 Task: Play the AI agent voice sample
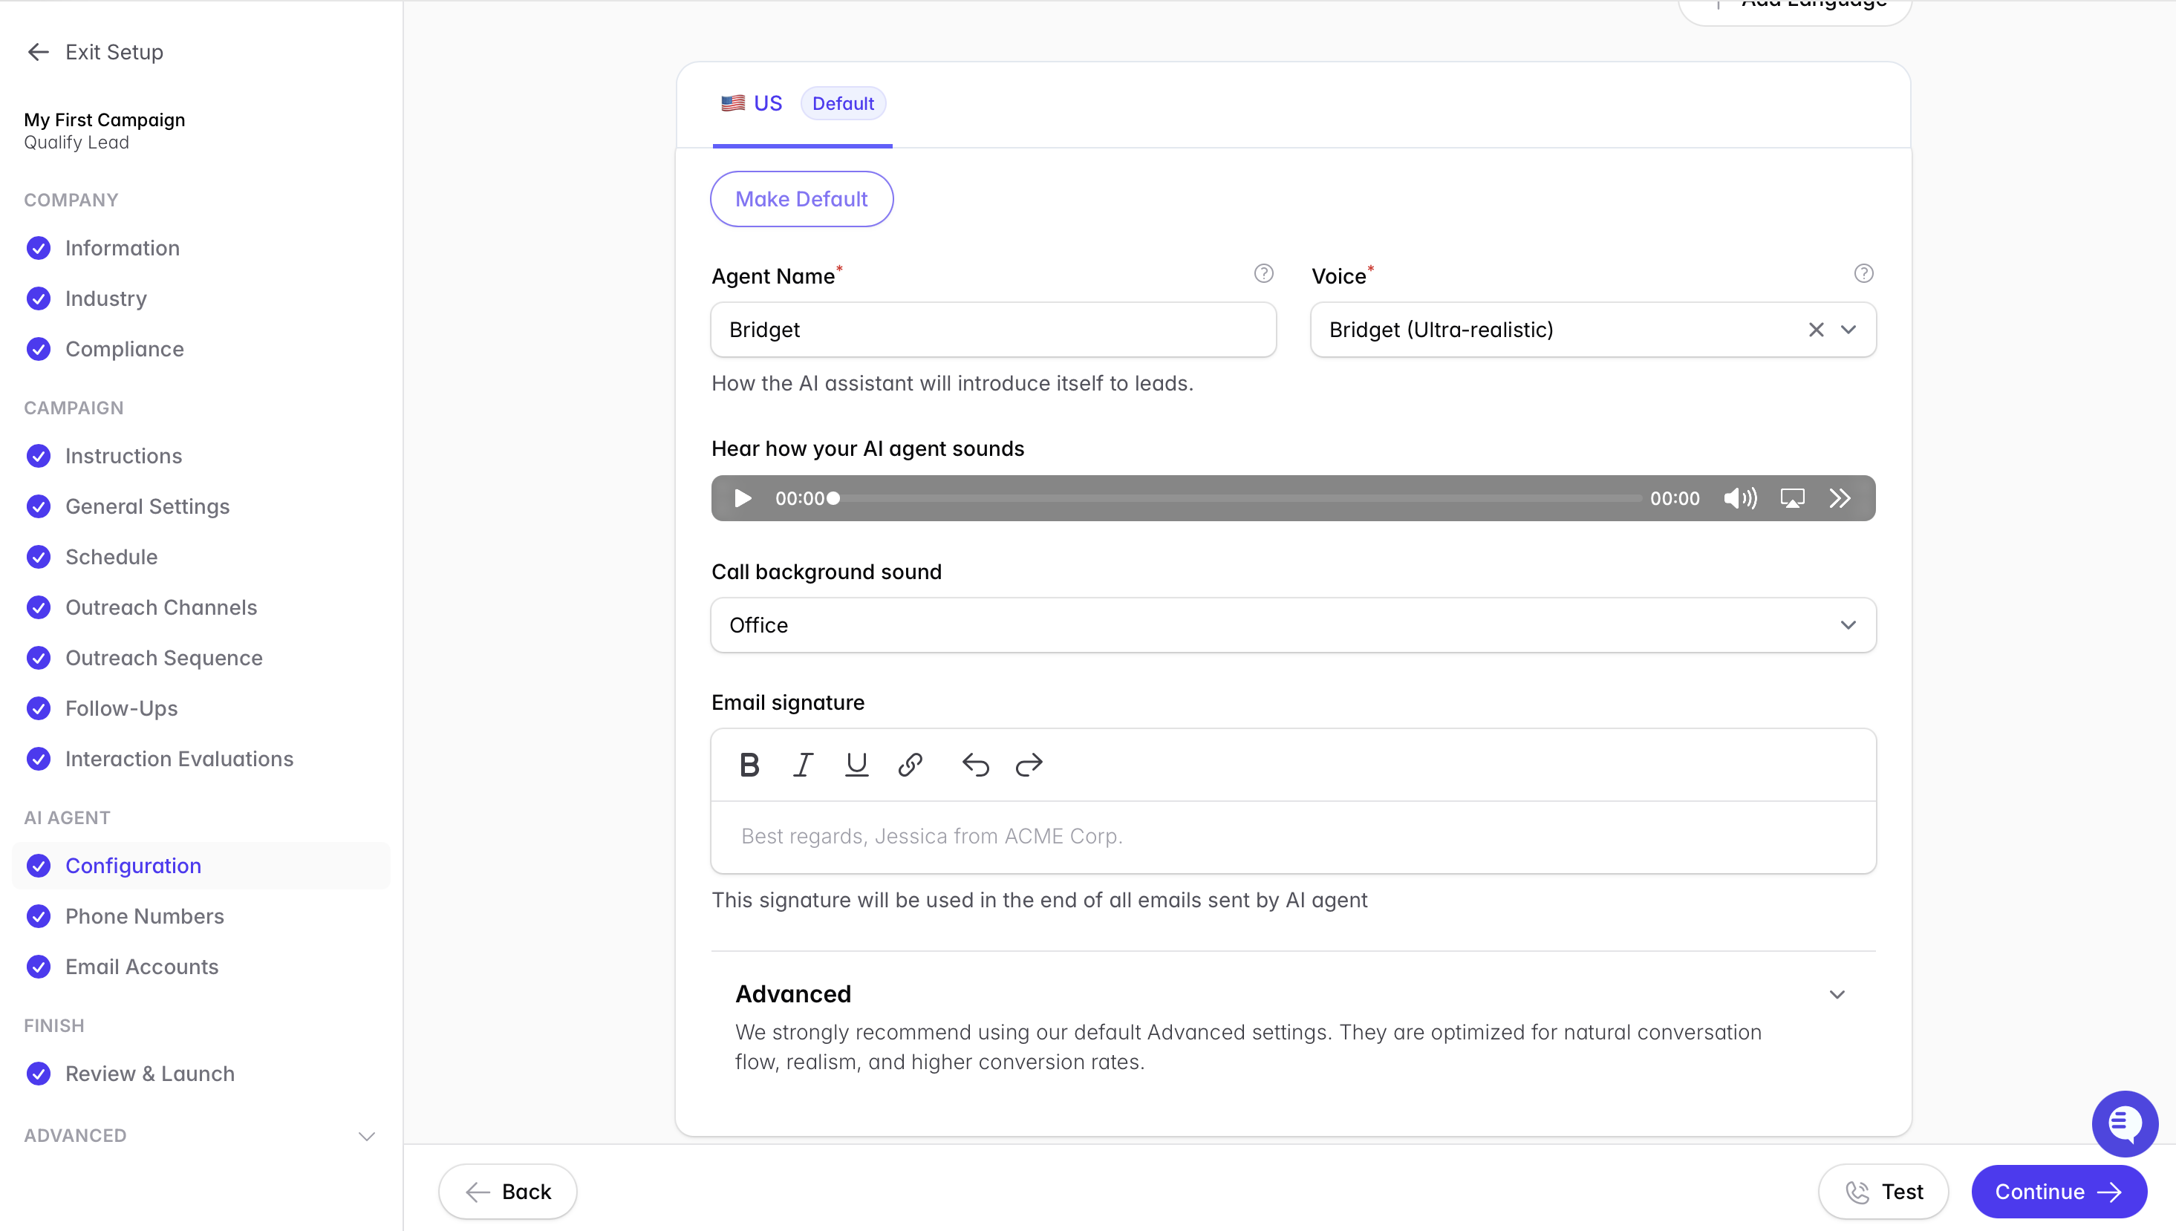click(743, 498)
